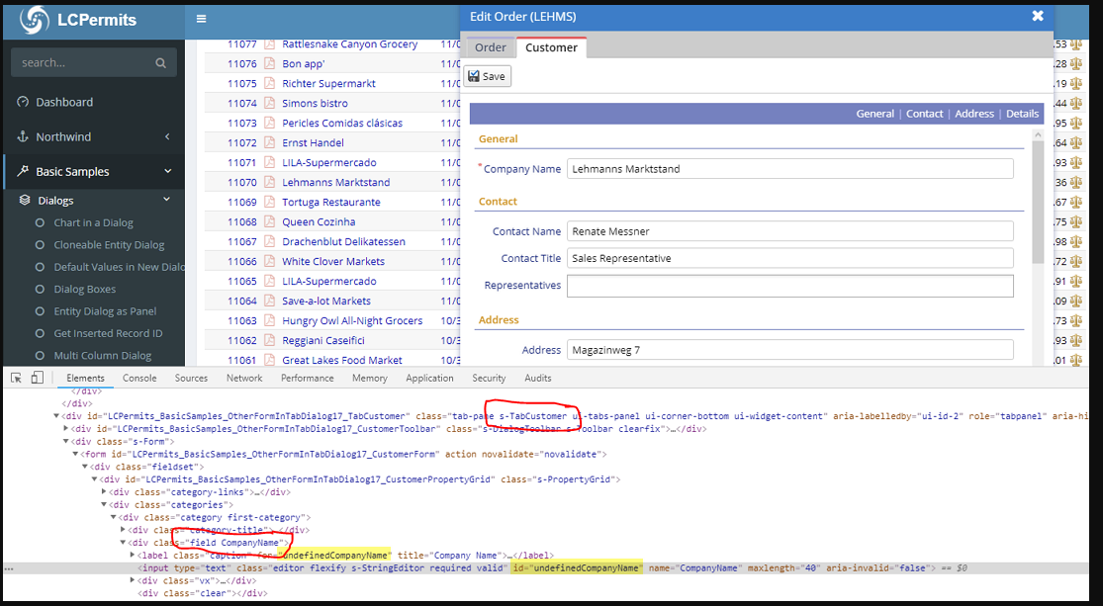The height and width of the screenshot is (606, 1103).
Task: Expand the Northwind menu chevron
Action: pos(167,136)
